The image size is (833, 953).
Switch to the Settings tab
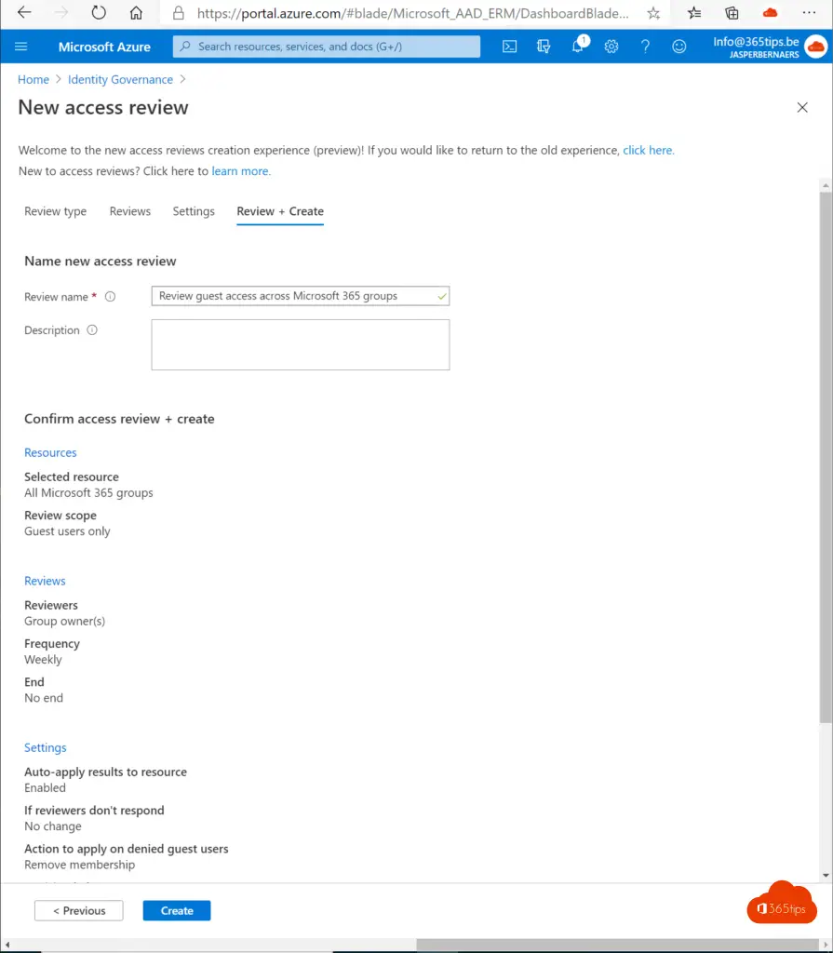(194, 211)
